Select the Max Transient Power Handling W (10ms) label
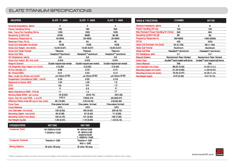 155,32
